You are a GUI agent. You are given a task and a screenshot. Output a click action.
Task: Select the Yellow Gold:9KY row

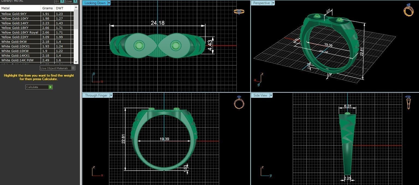pos(37,14)
